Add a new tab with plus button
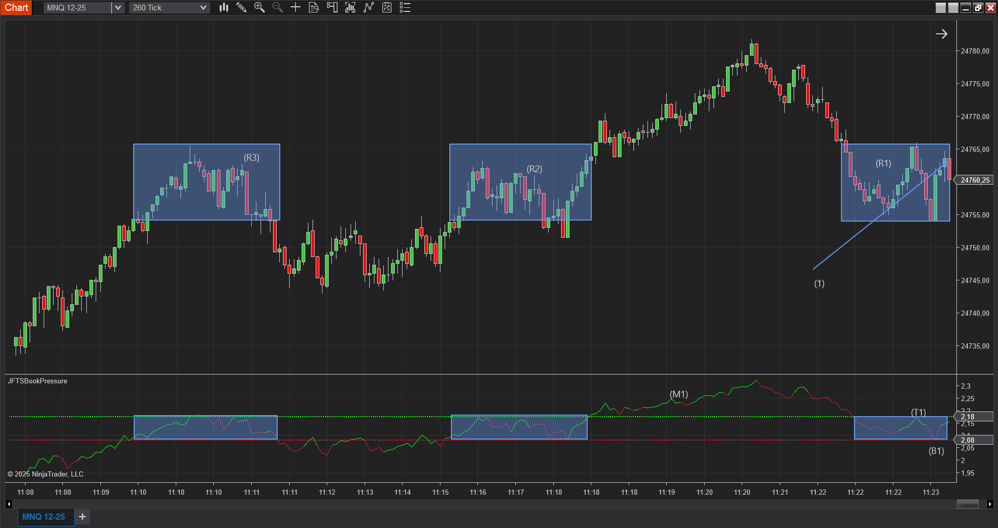 pos(82,517)
